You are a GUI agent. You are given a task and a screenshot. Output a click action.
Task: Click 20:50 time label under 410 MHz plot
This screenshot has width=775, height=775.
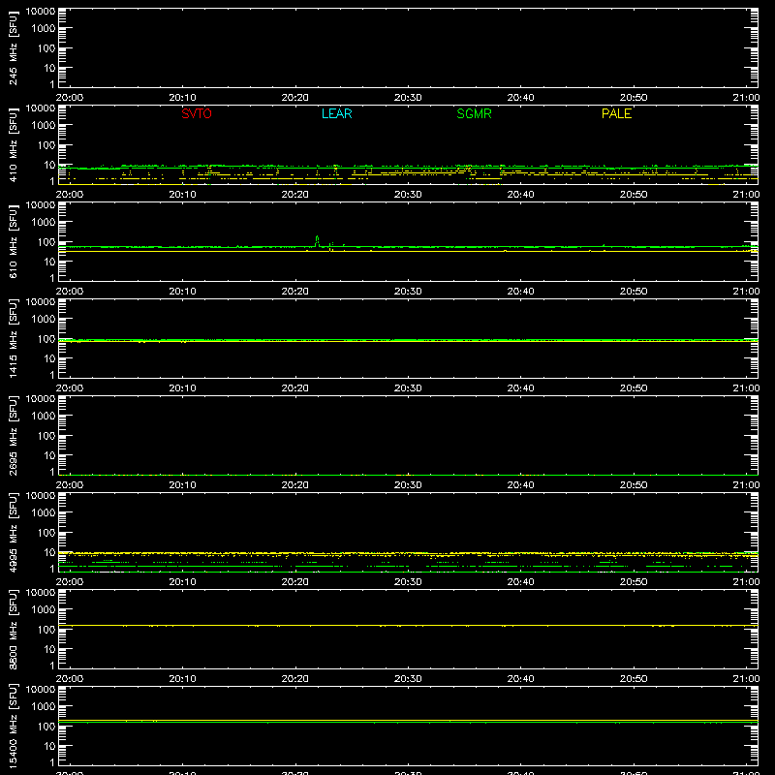tap(634, 195)
